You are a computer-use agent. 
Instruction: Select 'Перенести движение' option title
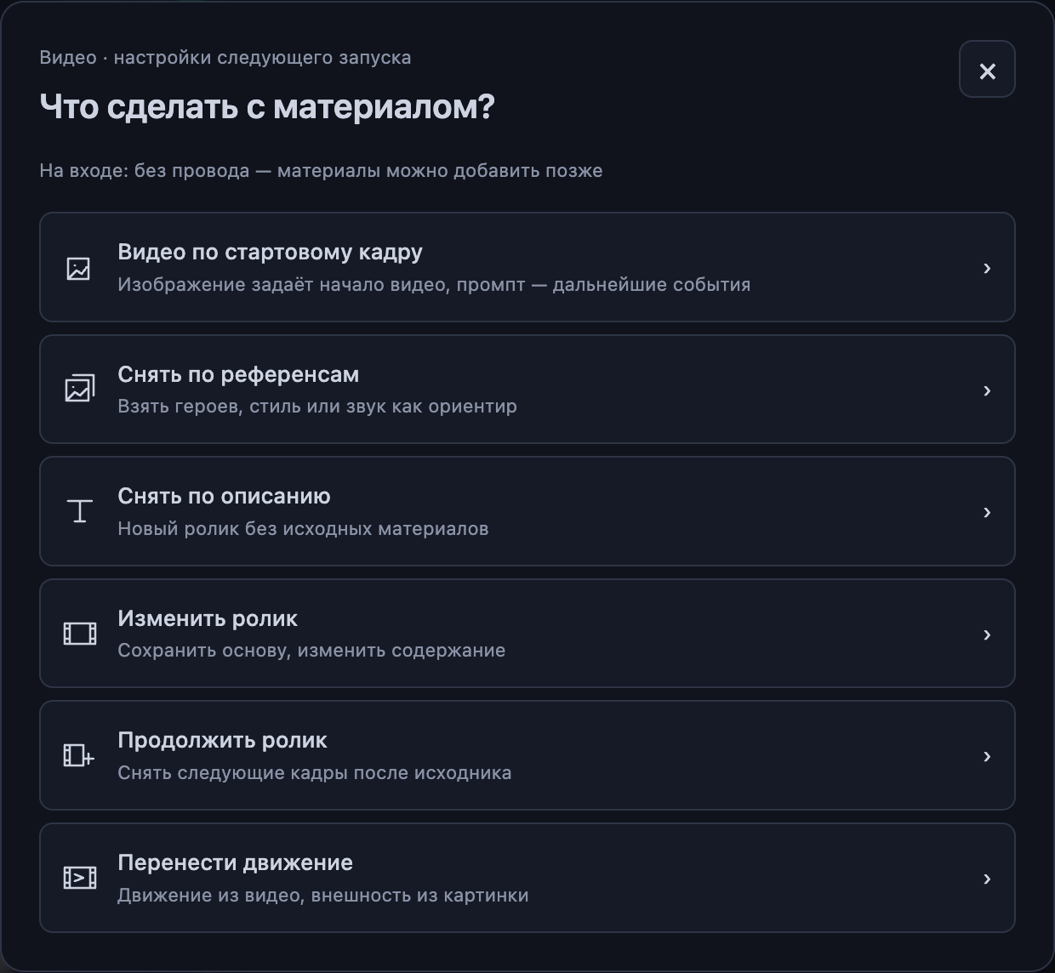(235, 862)
